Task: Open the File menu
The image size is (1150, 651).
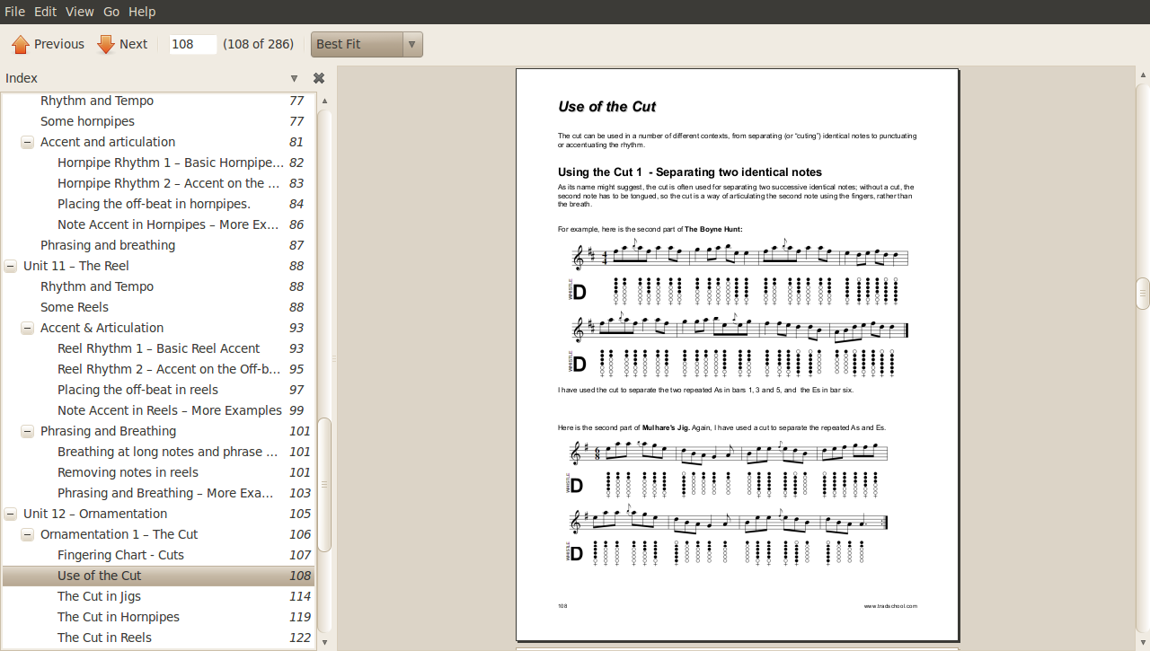Action: [14, 12]
